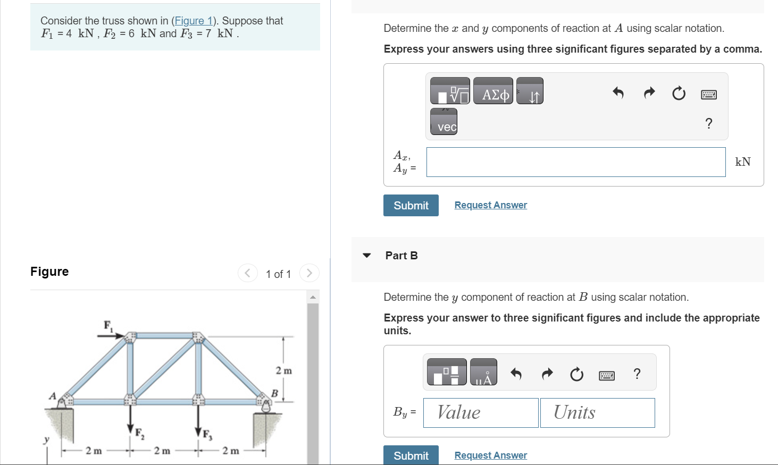Click the Ax, Ay answer input field
Viewport: 778px width, 465px height.
coord(575,162)
